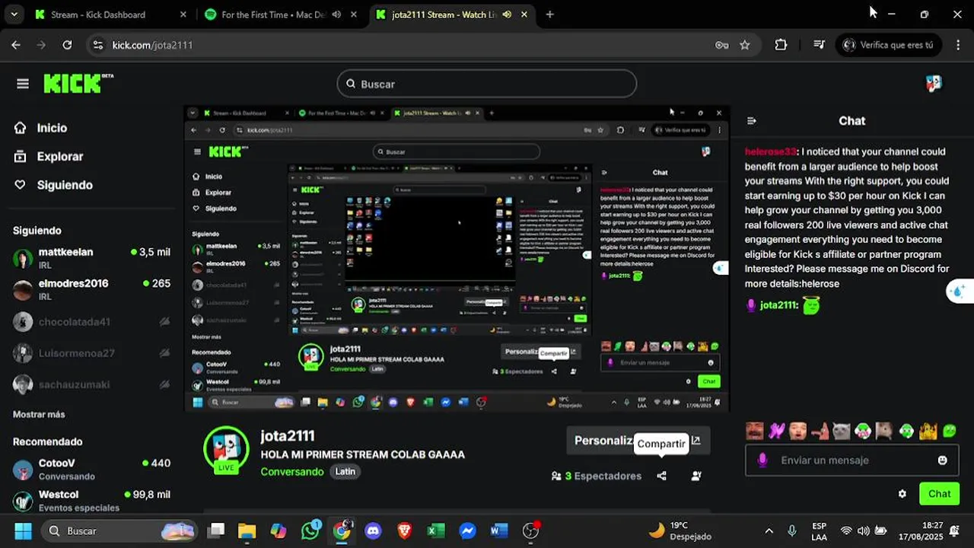Open Excel from the taskbar
974x548 pixels.
(x=436, y=530)
